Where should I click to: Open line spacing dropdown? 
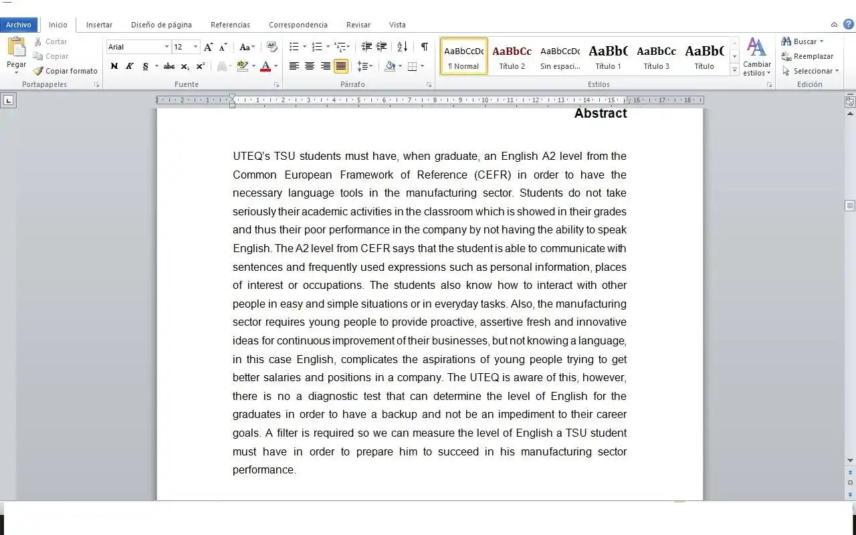(x=364, y=66)
